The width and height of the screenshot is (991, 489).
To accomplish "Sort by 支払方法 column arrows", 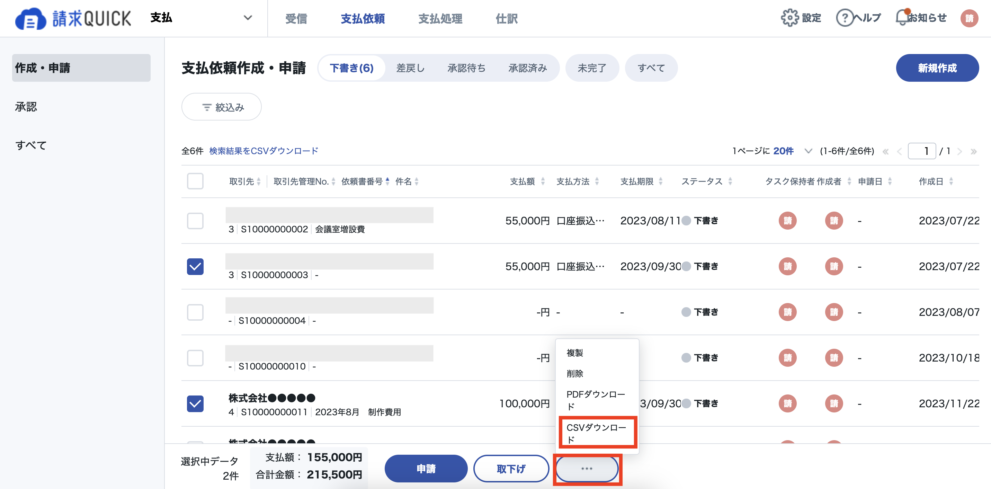I will click(x=597, y=181).
